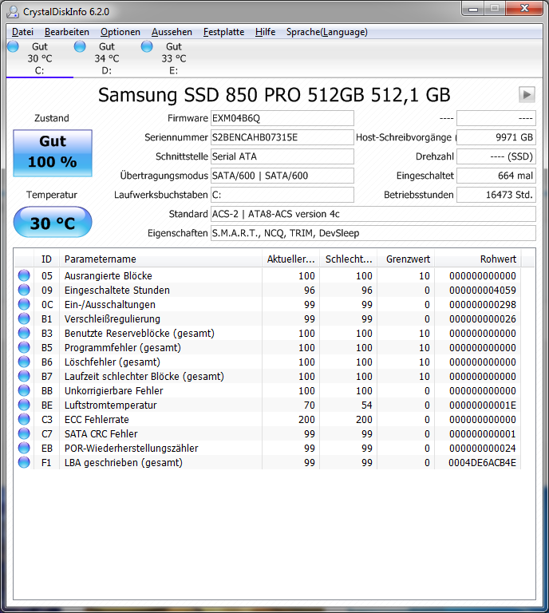Click status orb of Laufzeit schlechter Blöcke row
Screen dimensions: 549x613
24,376
